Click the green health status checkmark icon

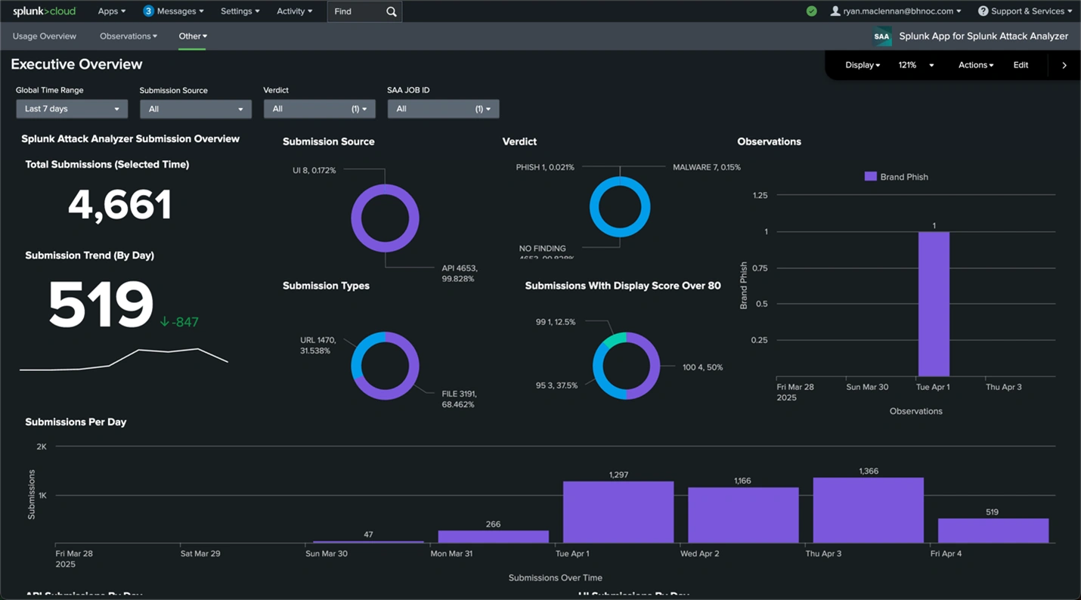pos(811,11)
